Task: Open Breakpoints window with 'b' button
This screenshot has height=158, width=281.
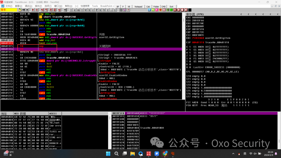Action: coord(104,10)
